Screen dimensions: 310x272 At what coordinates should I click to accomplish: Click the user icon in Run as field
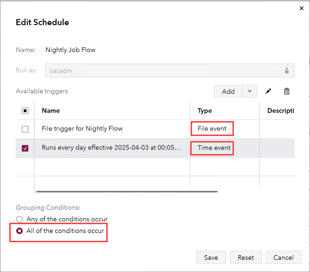pyautogui.click(x=287, y=70)
